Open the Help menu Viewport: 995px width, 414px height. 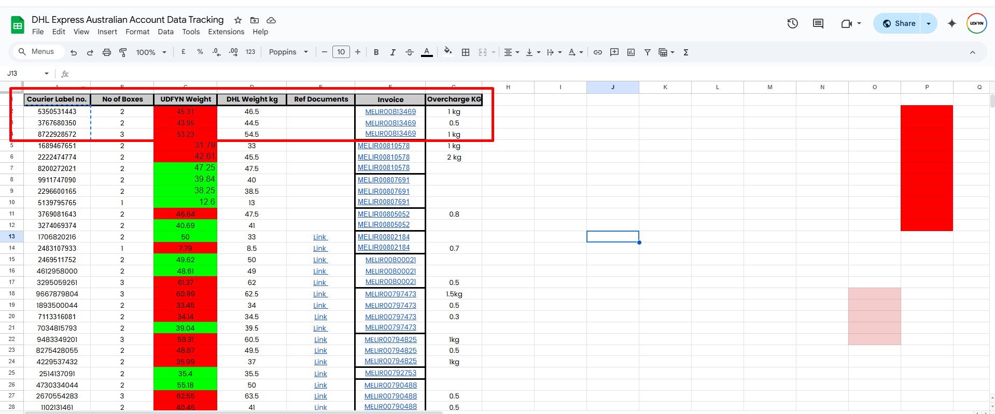click(x=260, y=32)
